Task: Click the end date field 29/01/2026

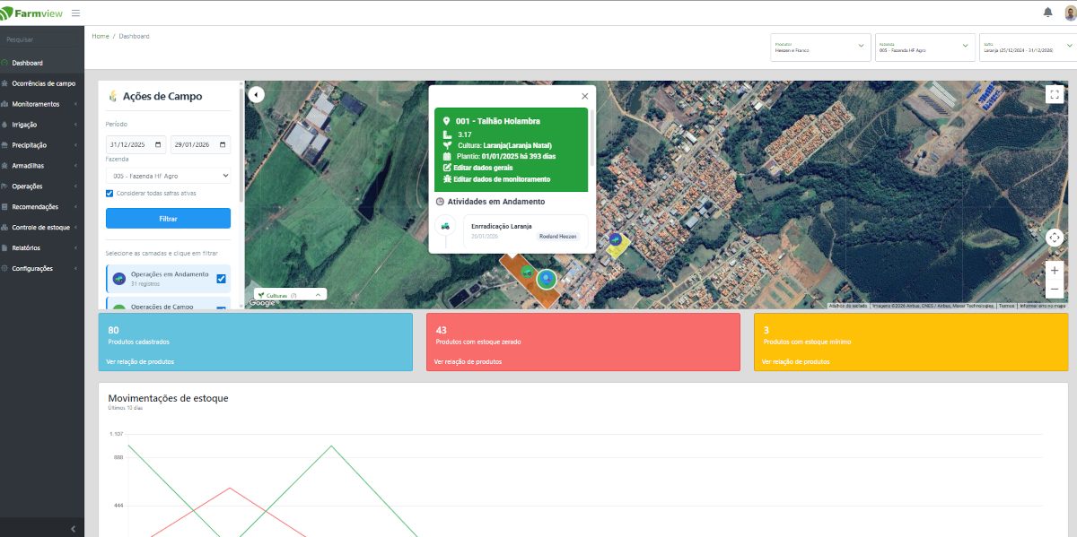Action: (200, 144)
